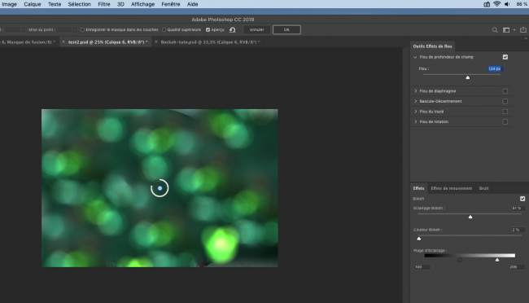Expand the Bascule-Décentrement section

416,101
